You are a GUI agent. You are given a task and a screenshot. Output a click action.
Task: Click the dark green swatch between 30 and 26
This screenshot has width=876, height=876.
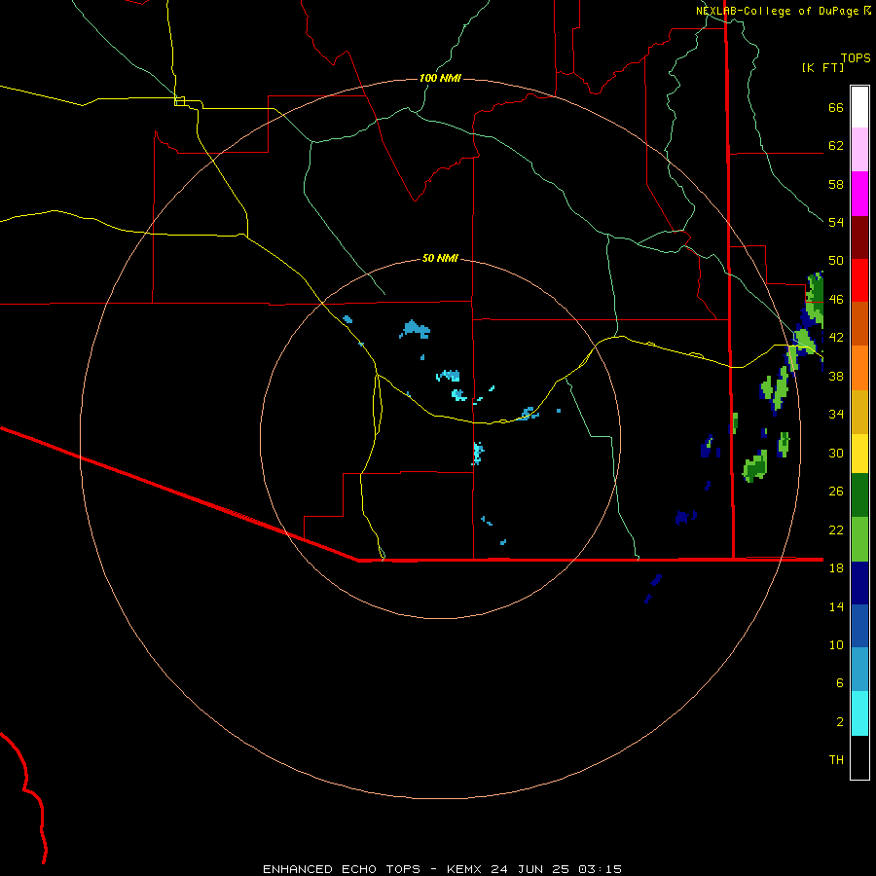[x=859, y=494]
